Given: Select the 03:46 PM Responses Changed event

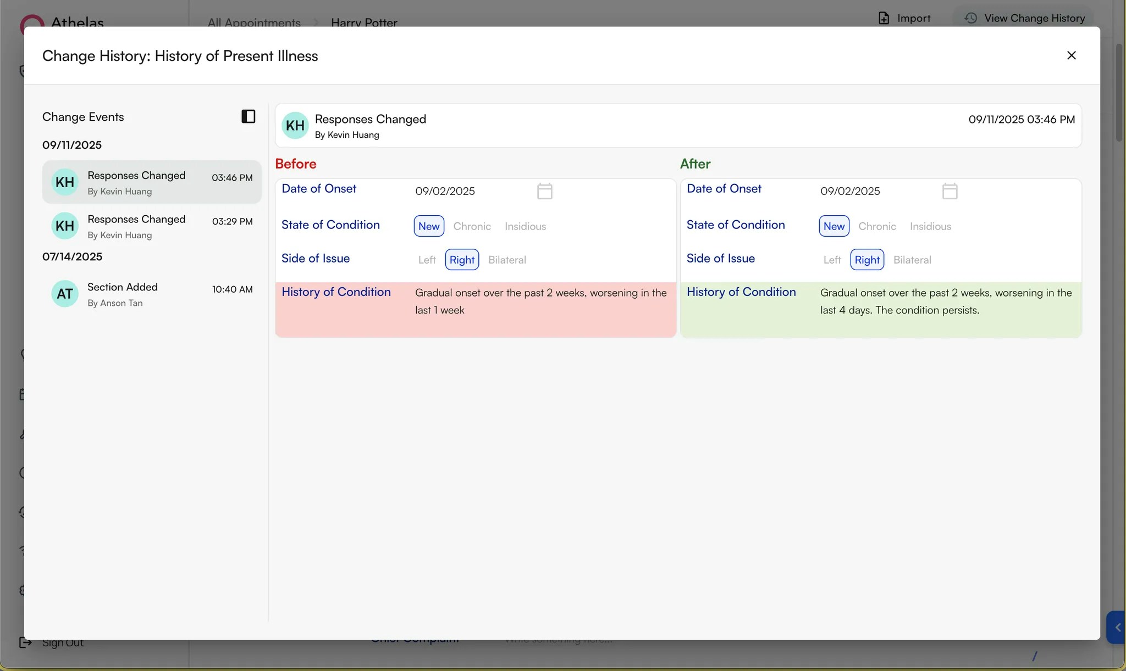Looking at the screenshot, I should (x=152, y=182).
